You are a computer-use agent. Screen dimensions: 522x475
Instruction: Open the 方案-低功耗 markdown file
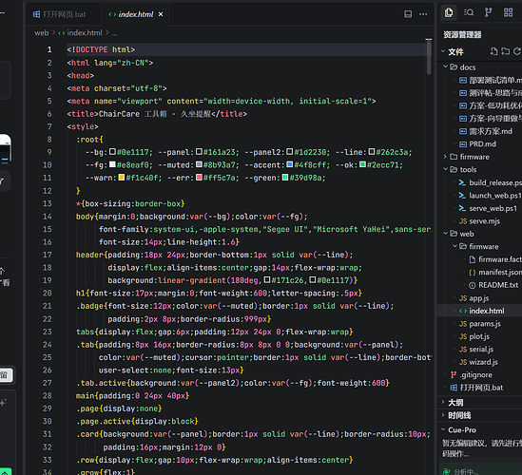click(x=495, y=105)
